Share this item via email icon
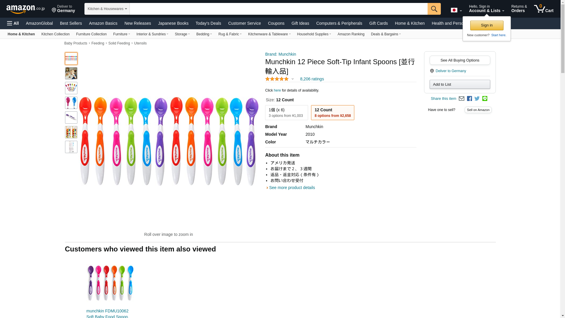Viewport: 565px width, 318px height. point(461,99)
